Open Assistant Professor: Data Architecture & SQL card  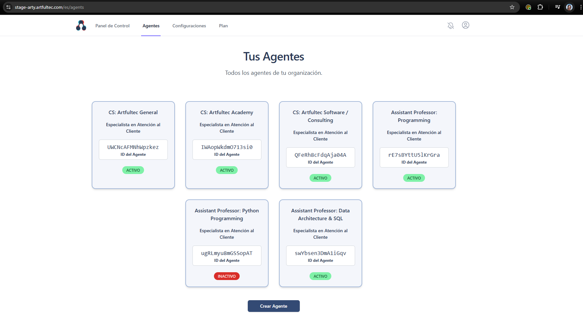click(x=321, y=243)
